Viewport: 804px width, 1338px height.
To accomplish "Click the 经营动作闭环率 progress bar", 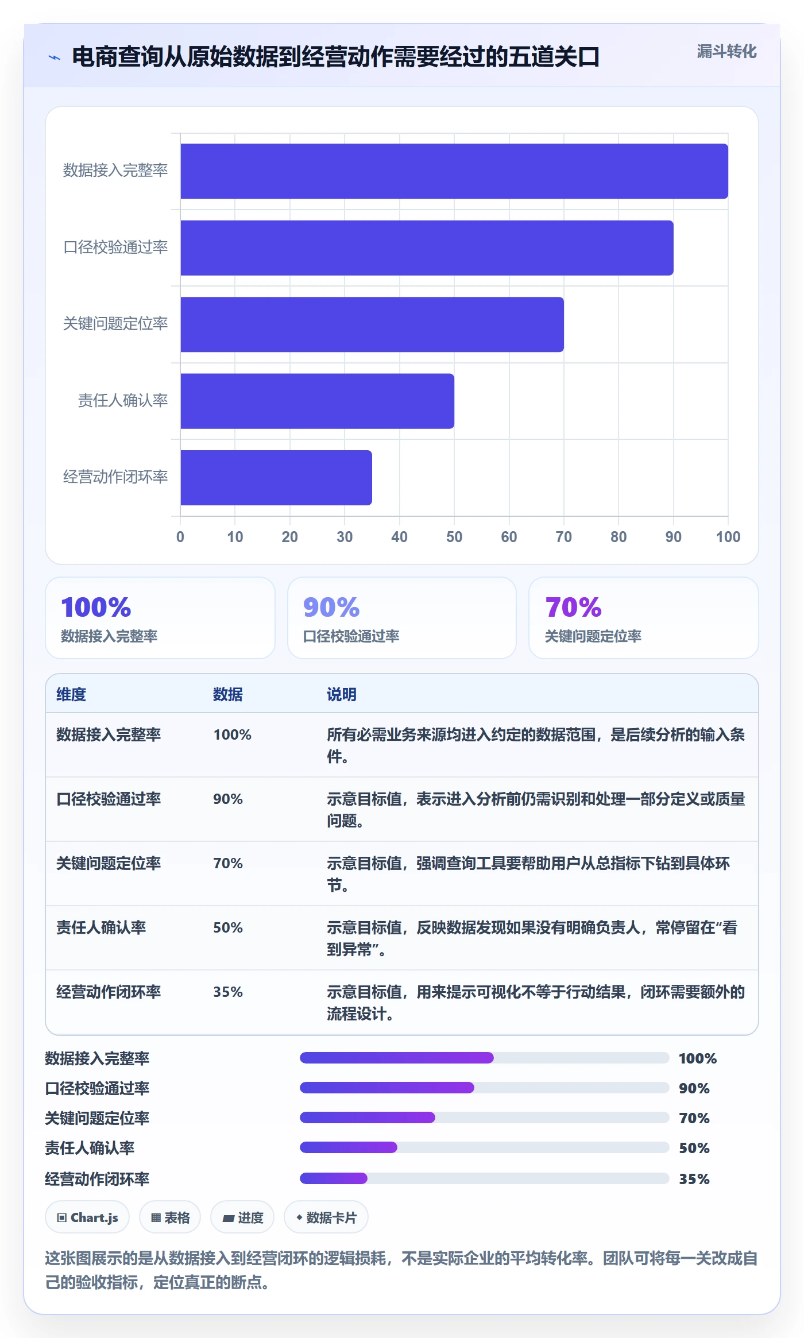I will tap(485, 1178).
